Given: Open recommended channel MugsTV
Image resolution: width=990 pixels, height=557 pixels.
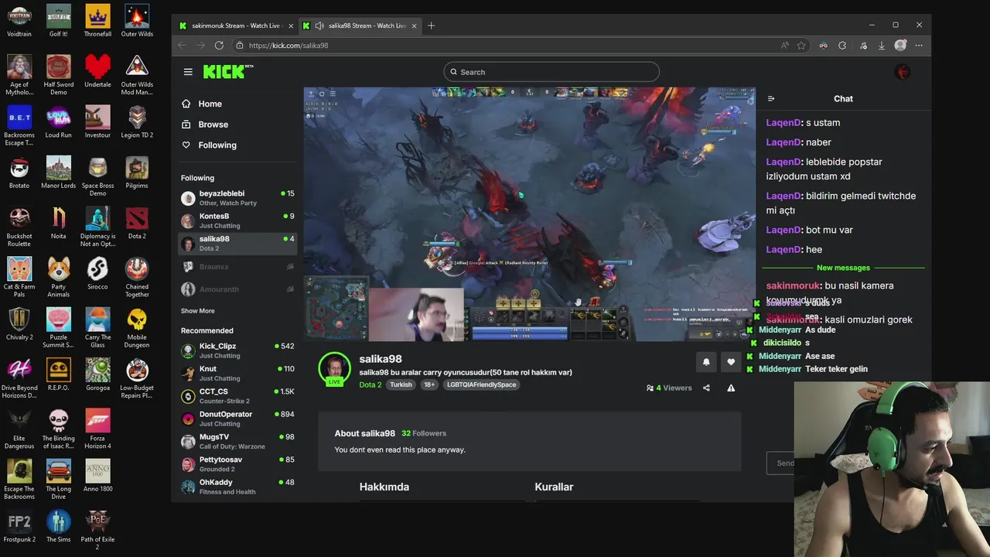Looking at the screenshot, I should pos(237,441).
